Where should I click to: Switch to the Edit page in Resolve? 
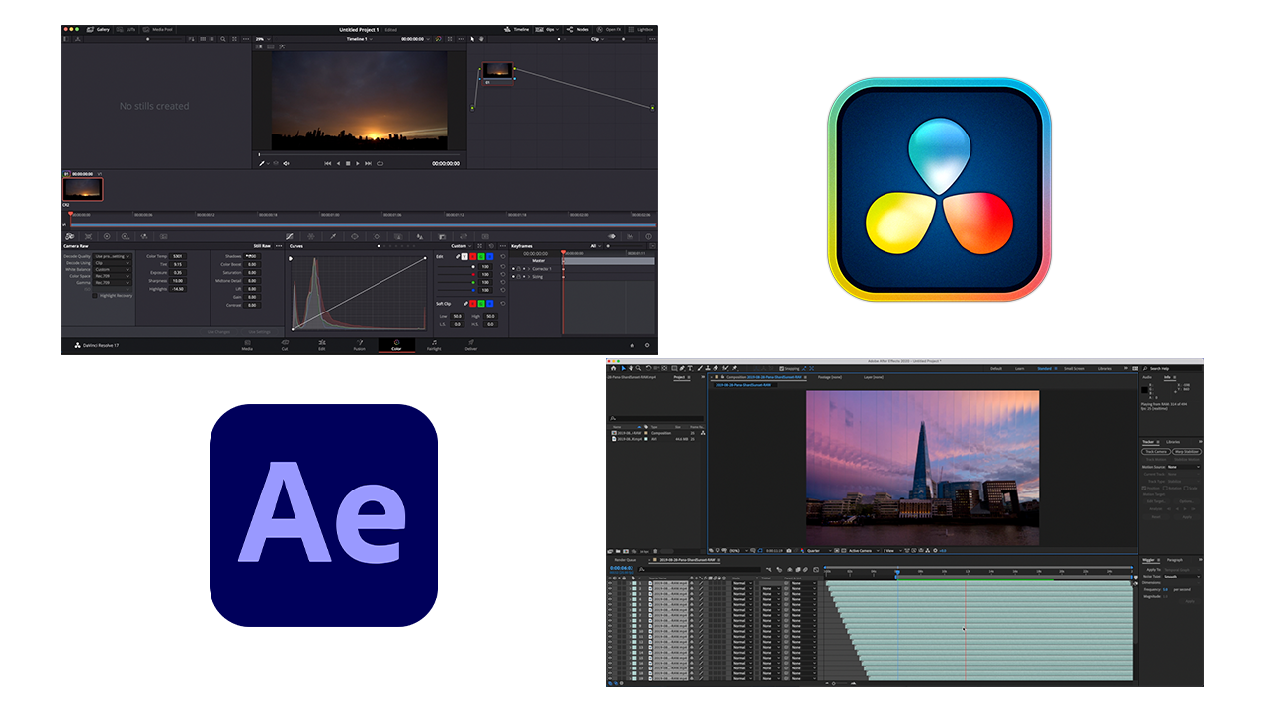321,346
